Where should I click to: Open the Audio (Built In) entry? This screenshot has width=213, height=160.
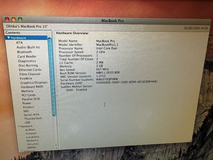click(x=28, y=47)
